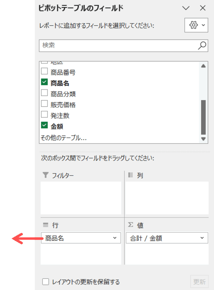Click the Σ 値 values icon

(130, 225)
